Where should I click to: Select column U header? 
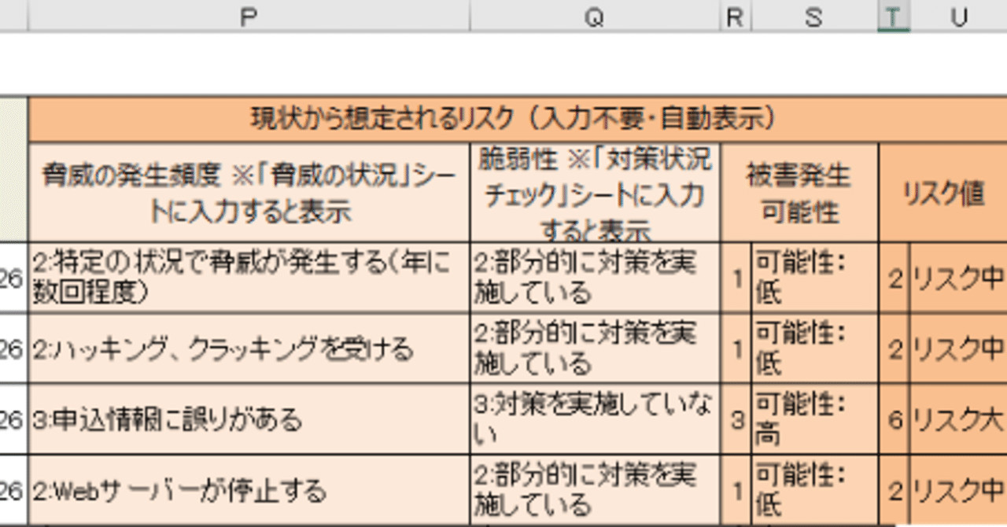(x=958, y=16)
